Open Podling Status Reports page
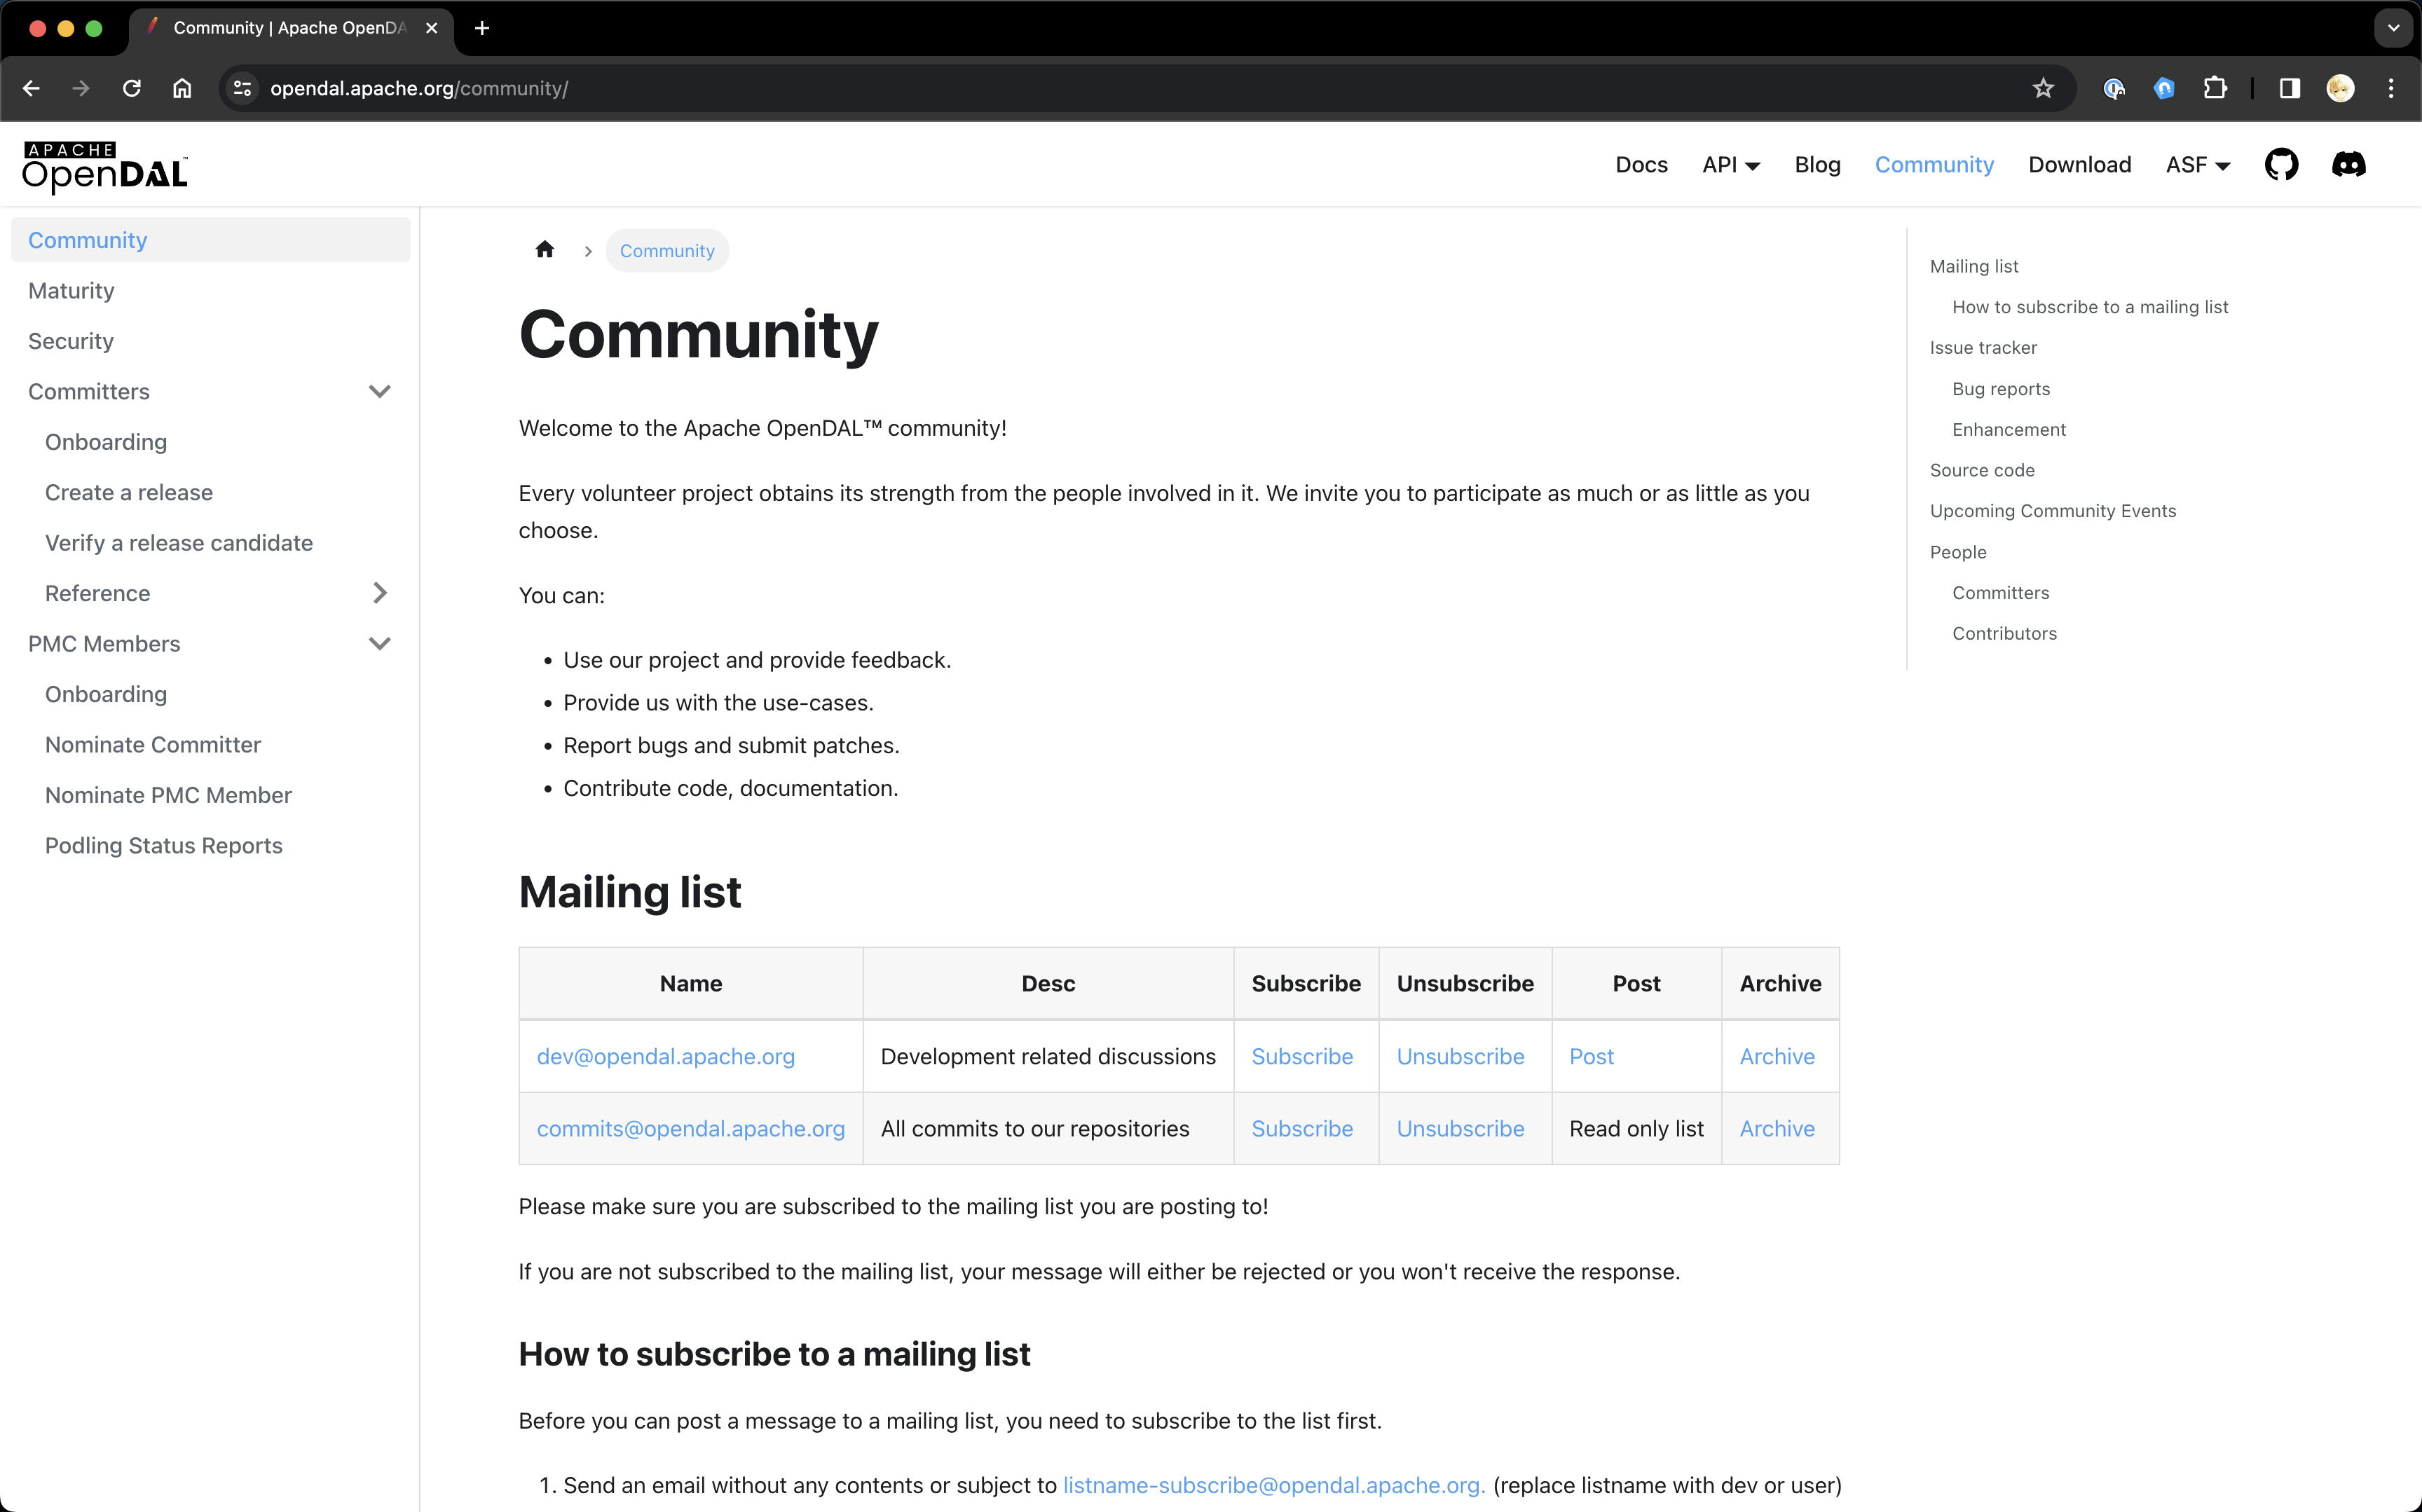The width and height of the screenshot is (2422, 1512). point(164,846)
